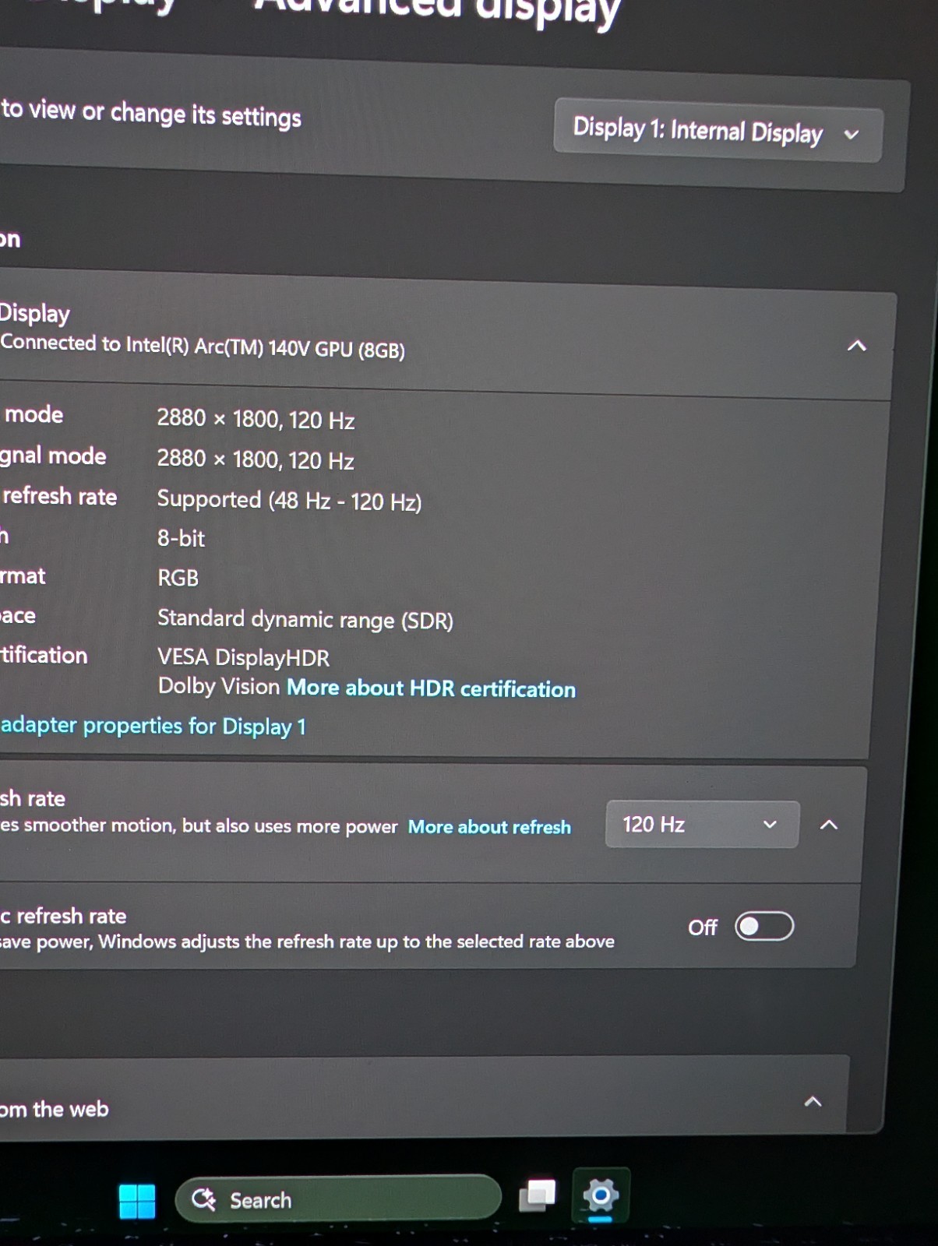Click the Advanced display page heading
Image resolution: width=938 pixels, height=1246 pixels.
tap(437, 11)
